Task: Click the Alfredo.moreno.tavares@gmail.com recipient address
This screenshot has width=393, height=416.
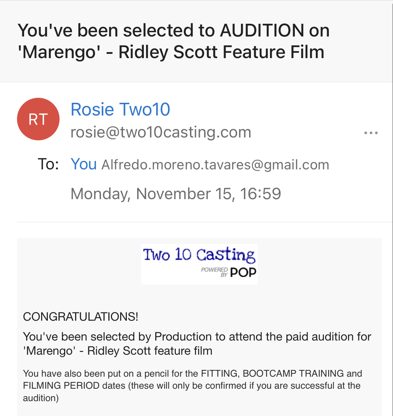Action: tap(215, 165)
